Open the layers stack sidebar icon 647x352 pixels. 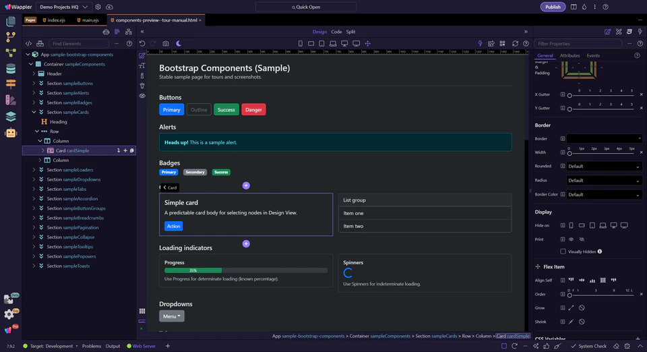click(x=11, y=117)
